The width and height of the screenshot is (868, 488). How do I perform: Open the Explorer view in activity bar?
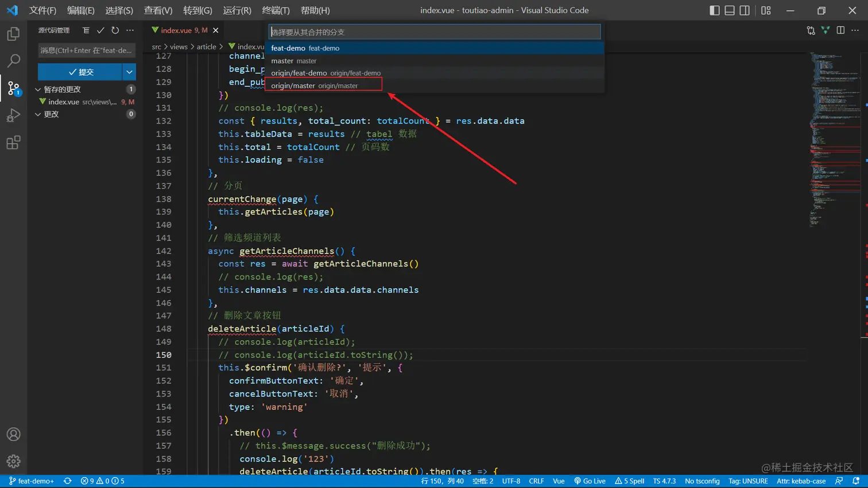[x=13, y=34]
